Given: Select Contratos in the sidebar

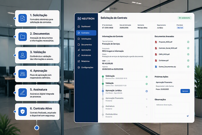Looking at the screenshot, I should point(86,33).
